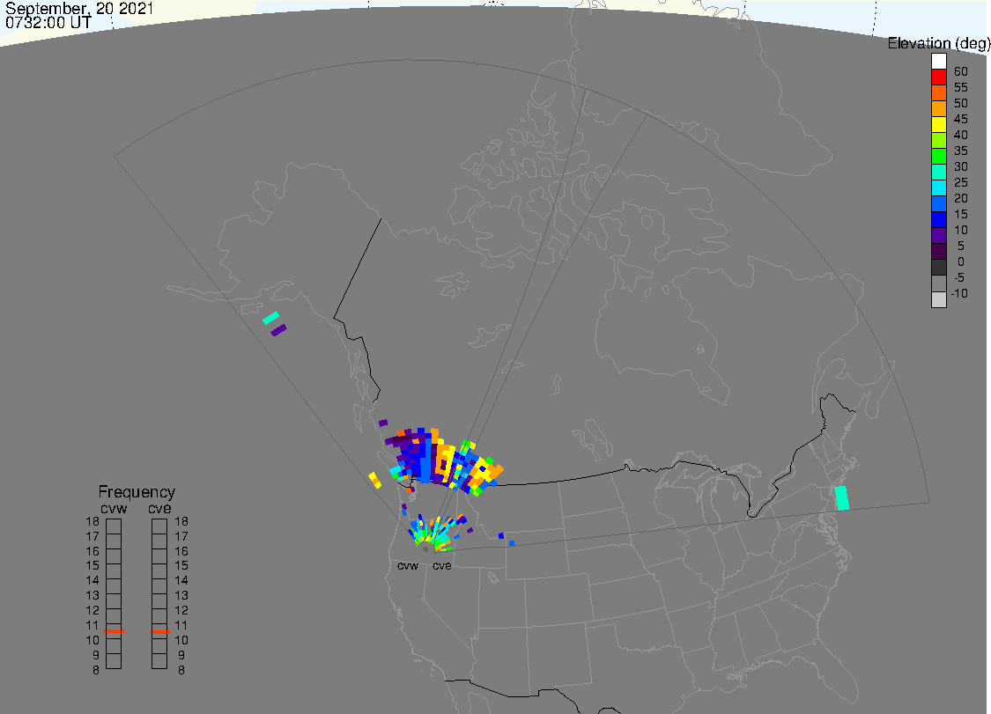Click the elevation legend value 60
991x714 pixels.
tap(961, 71)
